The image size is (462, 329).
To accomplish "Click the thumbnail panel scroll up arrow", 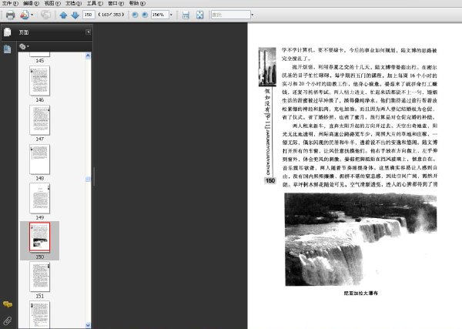I will 88,55.
